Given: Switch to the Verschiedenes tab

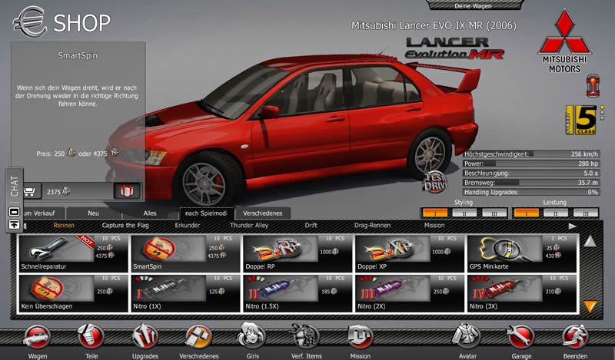Looking at the screenshot, I should [x=263, y=213].
